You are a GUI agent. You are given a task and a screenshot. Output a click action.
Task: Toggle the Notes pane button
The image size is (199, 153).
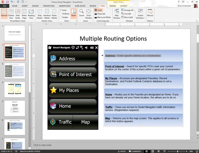coord(73,13)
